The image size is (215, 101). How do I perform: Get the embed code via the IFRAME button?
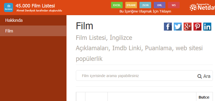tap(131, 5)
